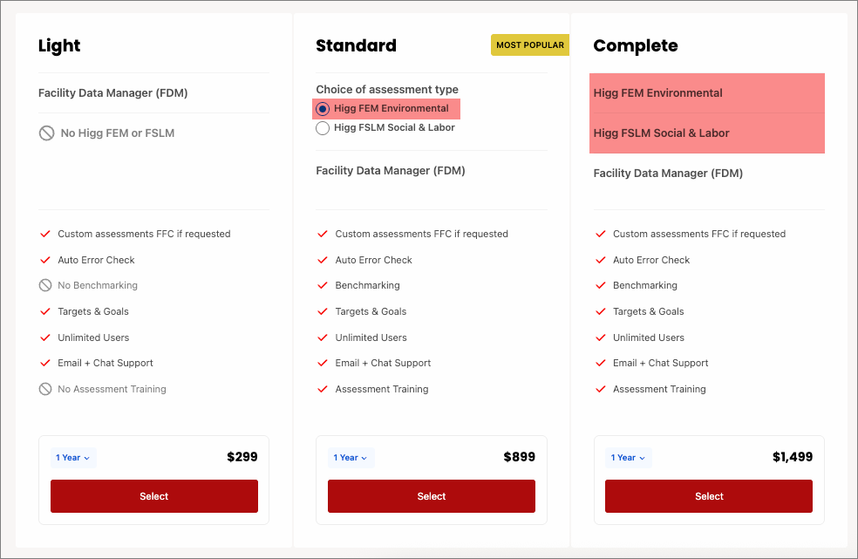
Task: Select the Higg FEM Environmental radio button
Action: tap(323, 108)
